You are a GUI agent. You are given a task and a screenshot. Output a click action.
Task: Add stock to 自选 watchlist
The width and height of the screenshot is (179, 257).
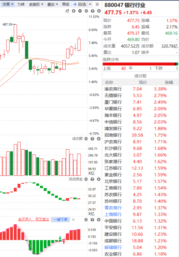pos(80,4)
